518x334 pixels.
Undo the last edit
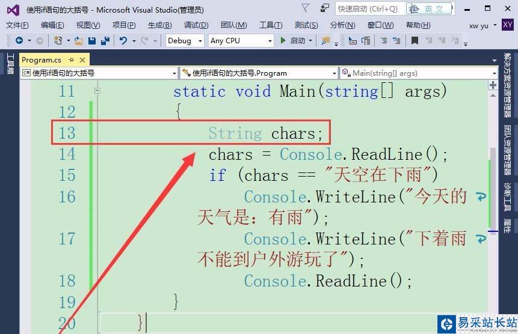click(123, 41)
